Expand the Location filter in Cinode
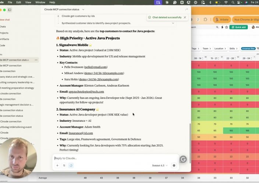Viewport: 259px width, 183px height. pyautogui.click(x=220, y=49)
